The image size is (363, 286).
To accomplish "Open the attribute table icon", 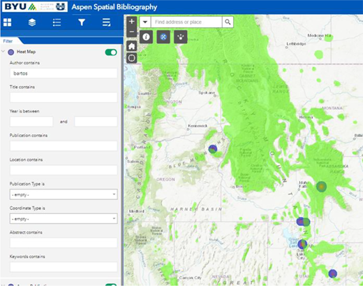I will pos(106,22).
